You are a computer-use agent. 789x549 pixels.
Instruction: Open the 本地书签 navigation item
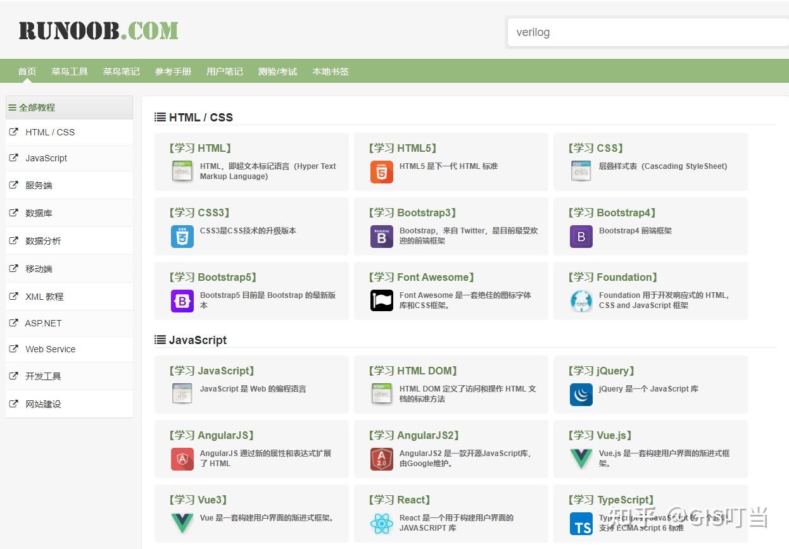tap(331, 71)
